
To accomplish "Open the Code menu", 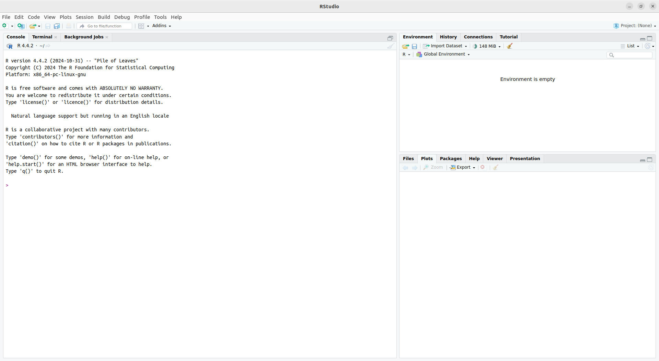I will pyautogui.click(x=34, y=17).
